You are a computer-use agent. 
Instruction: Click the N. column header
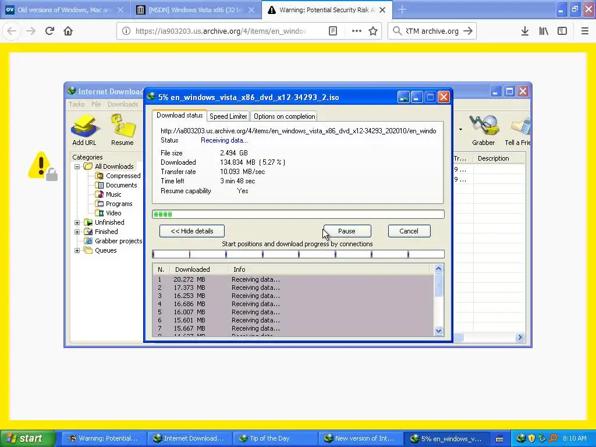click(x=161, y=269)
